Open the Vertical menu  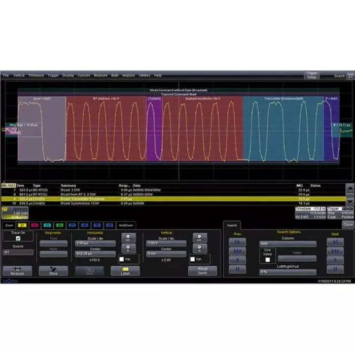tap(19, 76)
